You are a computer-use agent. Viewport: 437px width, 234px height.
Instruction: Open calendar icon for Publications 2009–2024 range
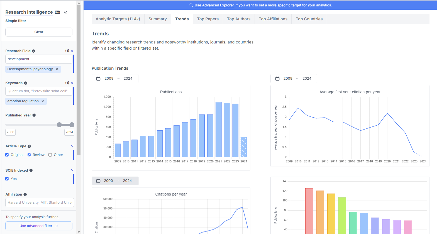click(x=98, y=79)
